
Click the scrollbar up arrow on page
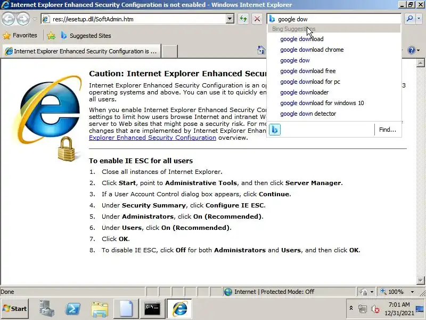420,63
